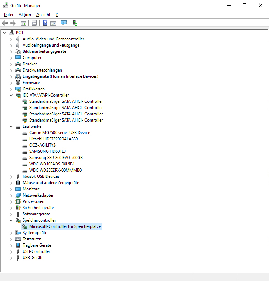
Task: Click the PC1 computer icon
Action: pyautogui.click(x=11, y=33)
